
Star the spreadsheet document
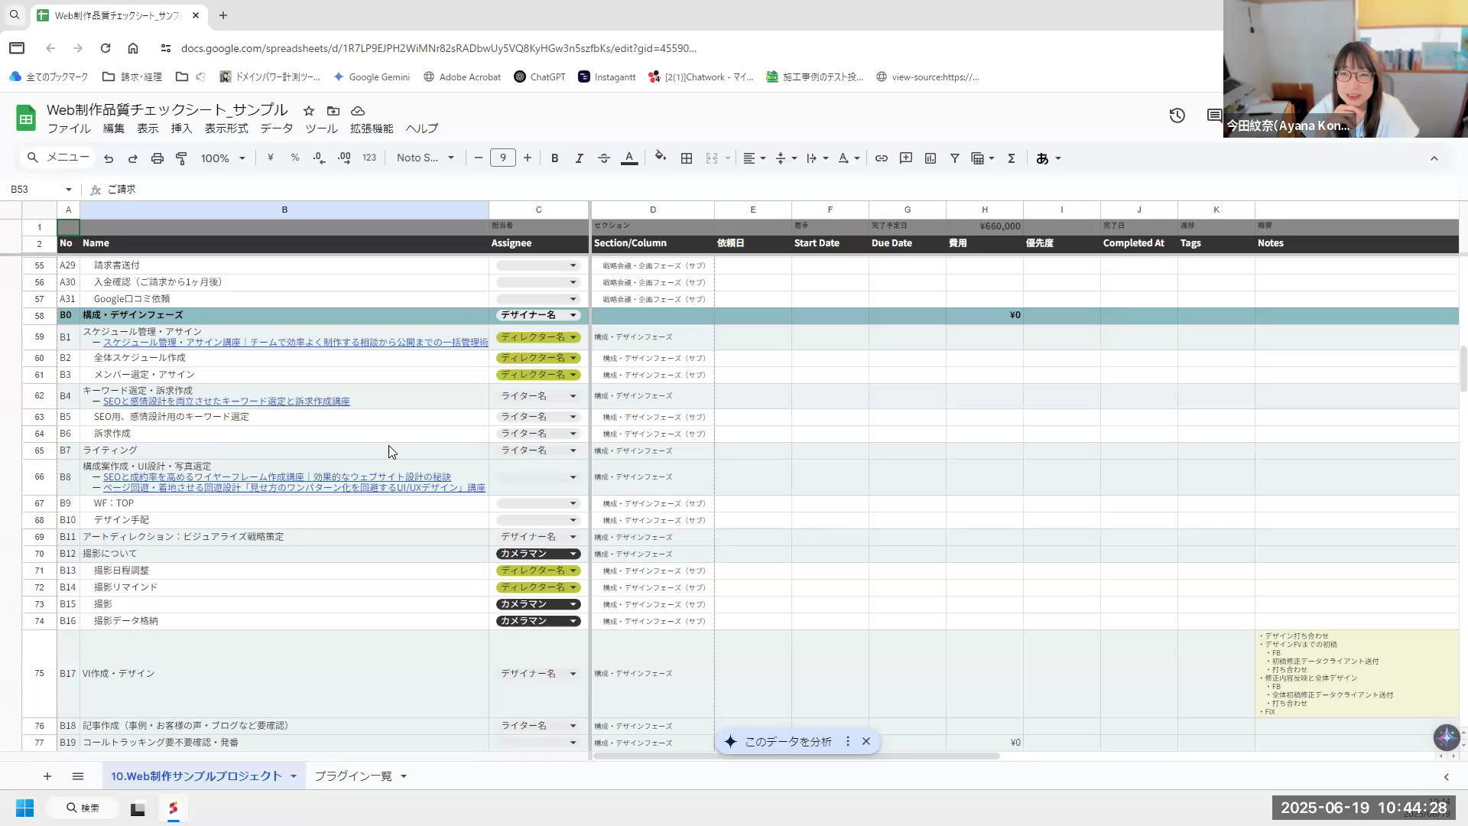click(308, 111)
